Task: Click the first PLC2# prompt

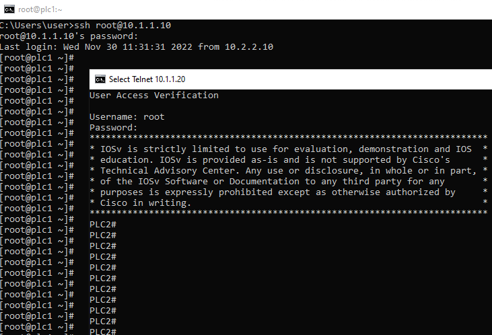Action: [103, 225]
